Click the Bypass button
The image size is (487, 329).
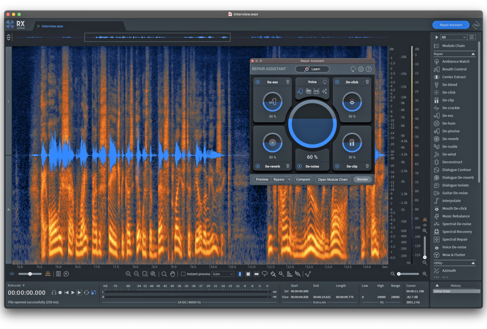[x=279, y=179]
